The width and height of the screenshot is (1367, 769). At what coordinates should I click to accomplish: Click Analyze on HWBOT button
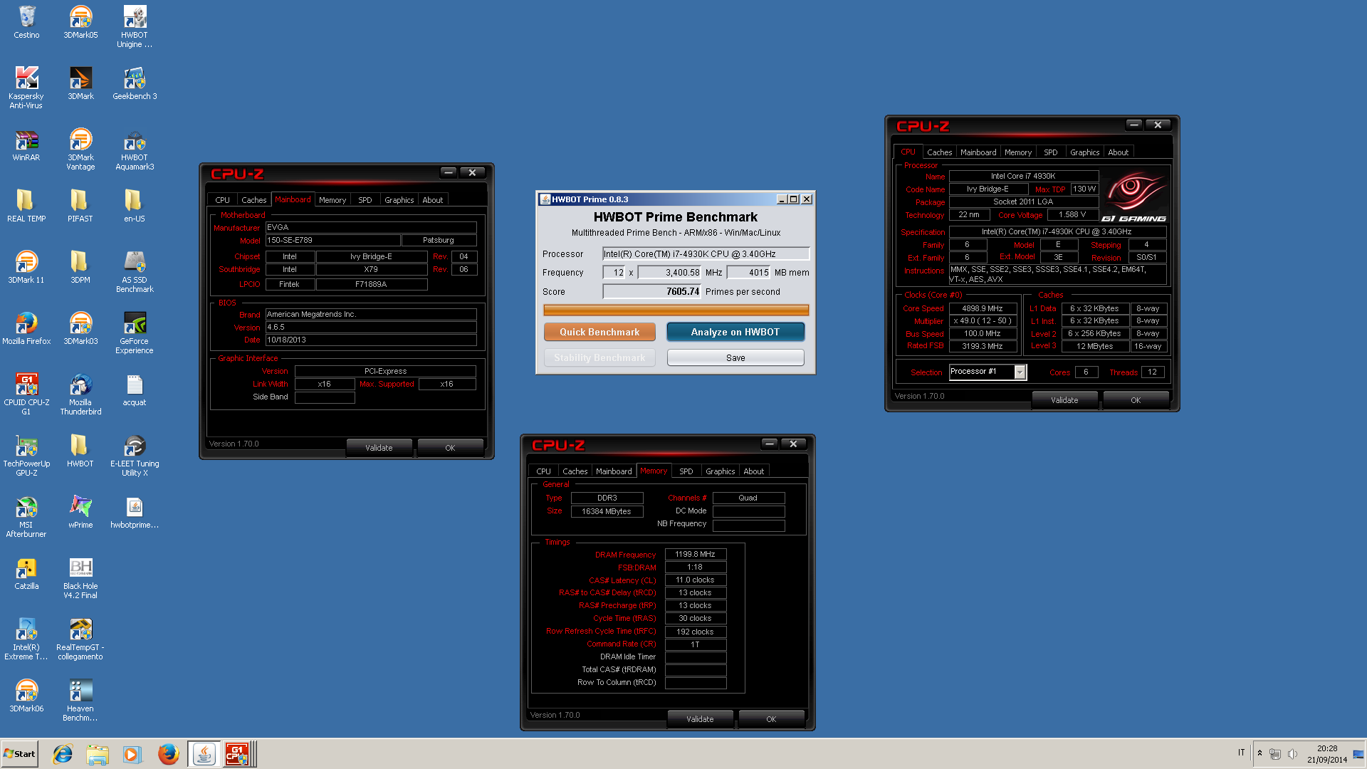735,333
